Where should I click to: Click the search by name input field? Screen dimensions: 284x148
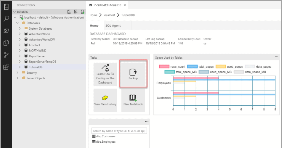pos(119,131)
